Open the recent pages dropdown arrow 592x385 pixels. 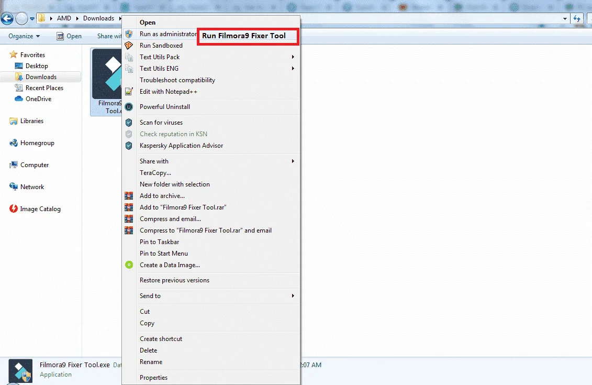[x=32, y=18]
